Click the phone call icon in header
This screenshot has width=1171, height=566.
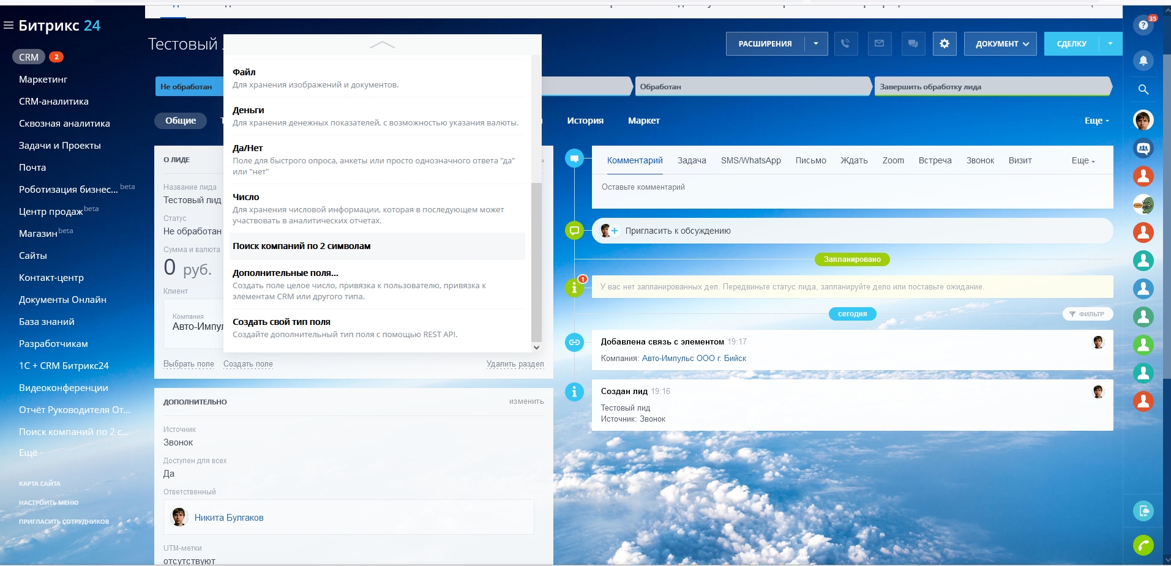845,43
